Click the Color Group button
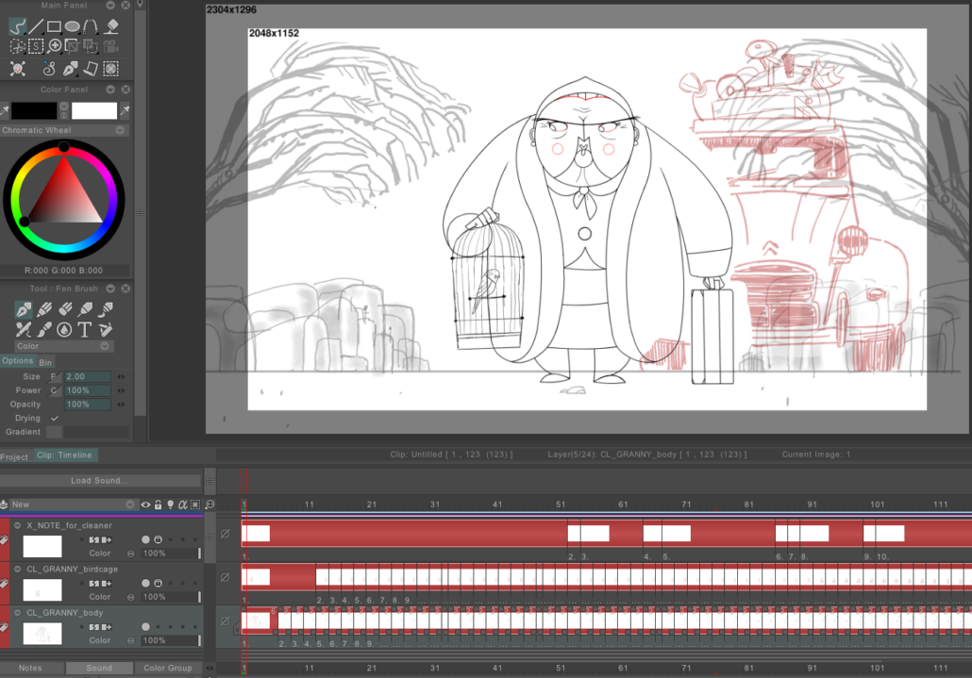This screenshot has height=678, width=972. tap(168, 668)
